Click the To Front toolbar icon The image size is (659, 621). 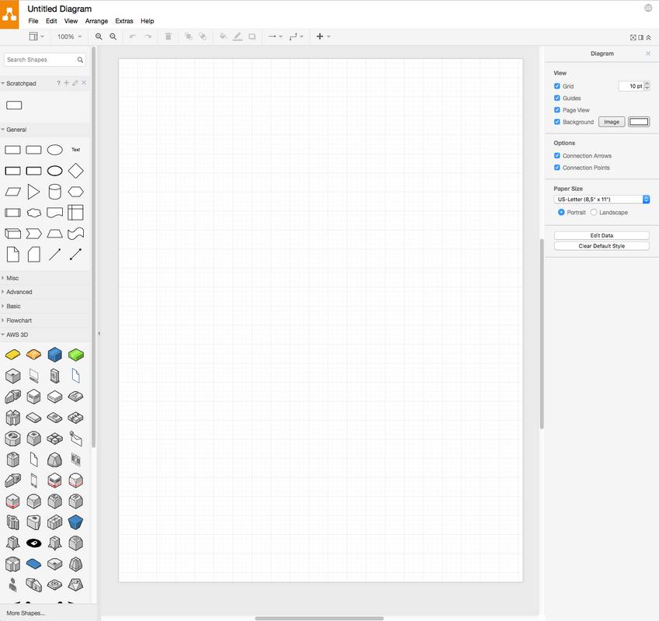(x=187, y=36)
